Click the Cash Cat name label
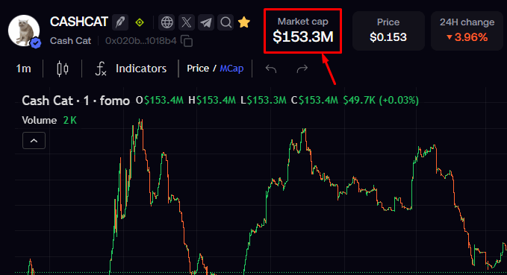This screenshot has height=275, width=507. 70,41
